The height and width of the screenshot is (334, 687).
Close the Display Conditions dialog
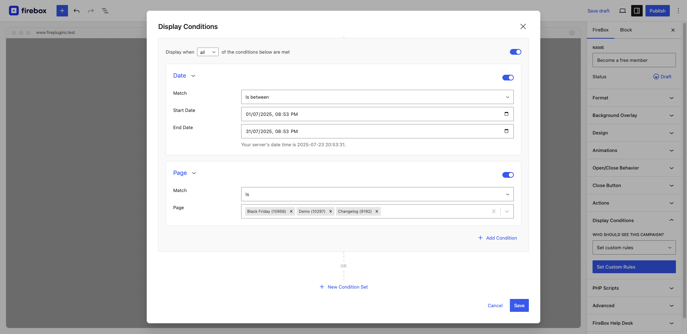523,26
